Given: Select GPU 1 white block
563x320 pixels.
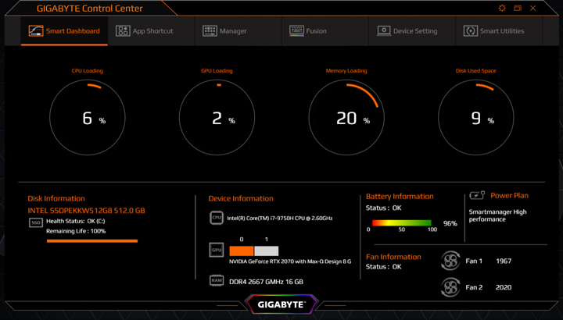Looking at the screenshot, I should [267, 251].
